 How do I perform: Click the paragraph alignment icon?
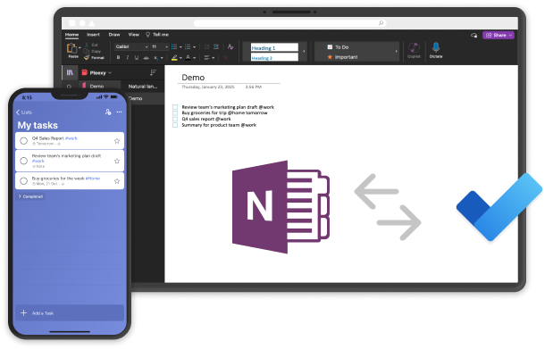click(207, 57)
